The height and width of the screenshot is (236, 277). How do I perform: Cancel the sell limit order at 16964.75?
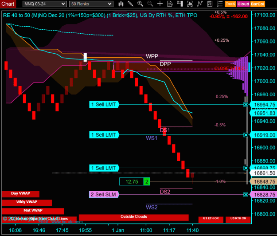[246, 105]
